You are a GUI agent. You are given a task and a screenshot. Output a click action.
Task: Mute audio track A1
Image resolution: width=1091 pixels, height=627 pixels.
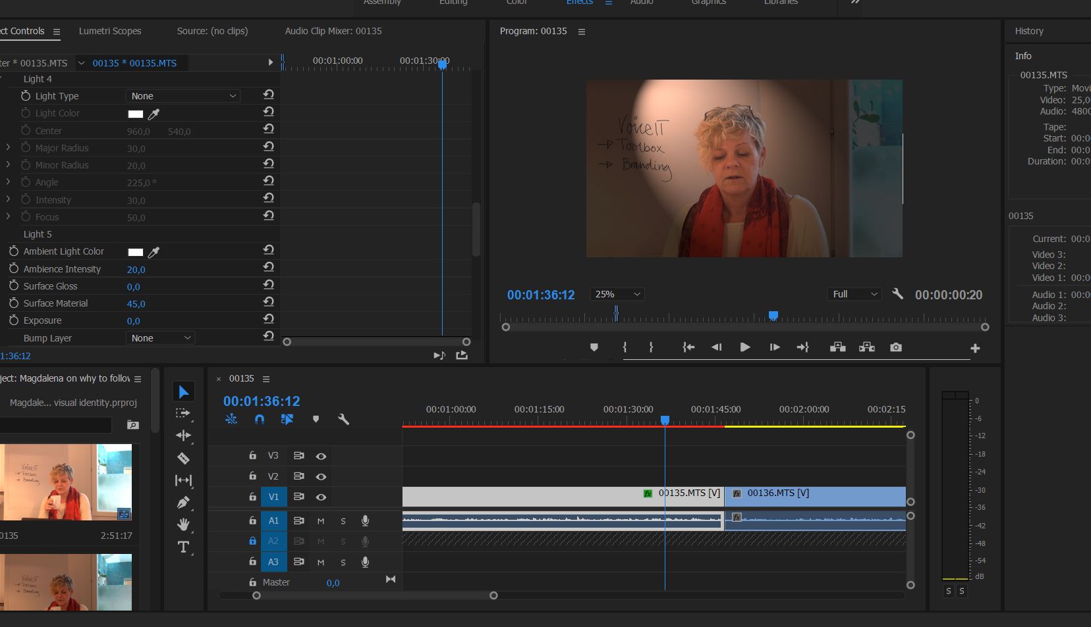321,521
